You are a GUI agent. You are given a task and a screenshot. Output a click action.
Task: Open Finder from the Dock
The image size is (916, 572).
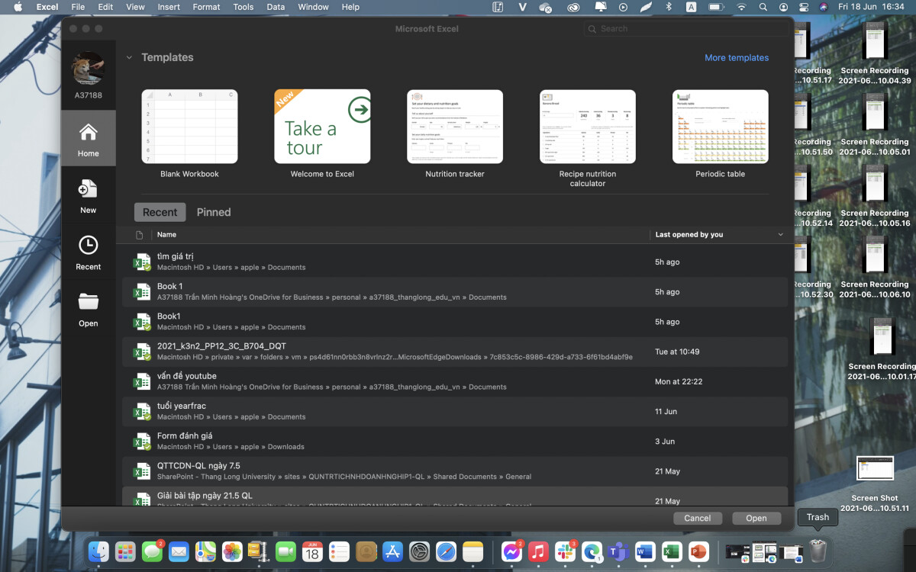point(98,551)
